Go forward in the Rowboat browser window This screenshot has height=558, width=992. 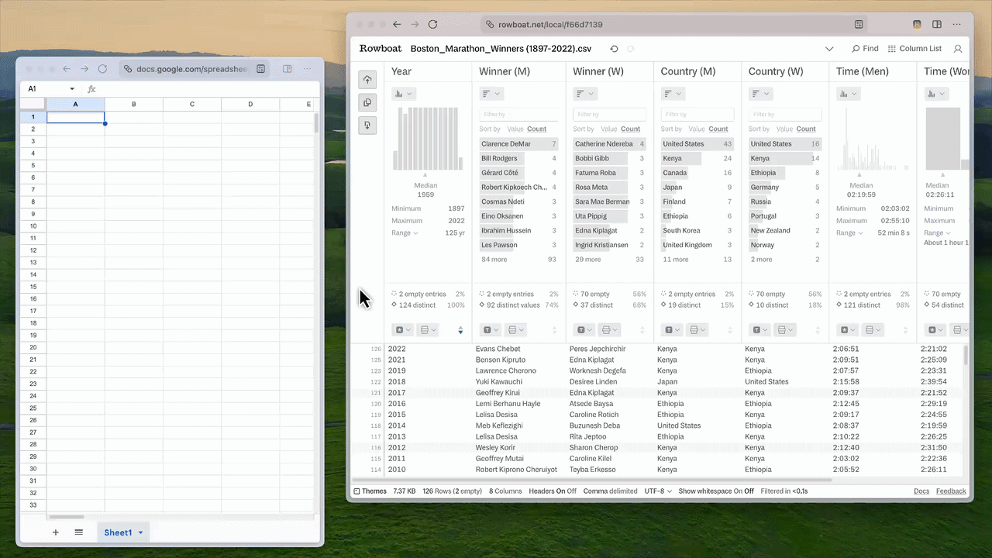pyautogui.click(x=415, y=25)
